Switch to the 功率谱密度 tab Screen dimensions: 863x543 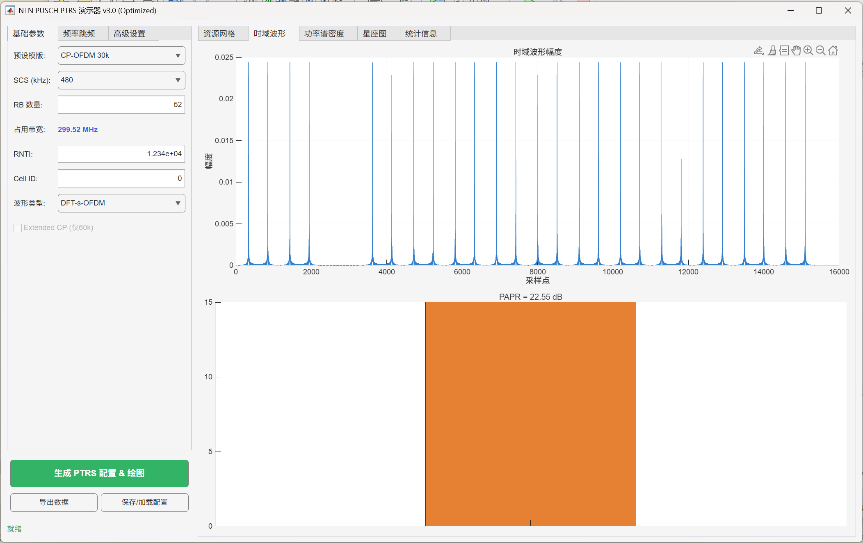click(324, 33)
